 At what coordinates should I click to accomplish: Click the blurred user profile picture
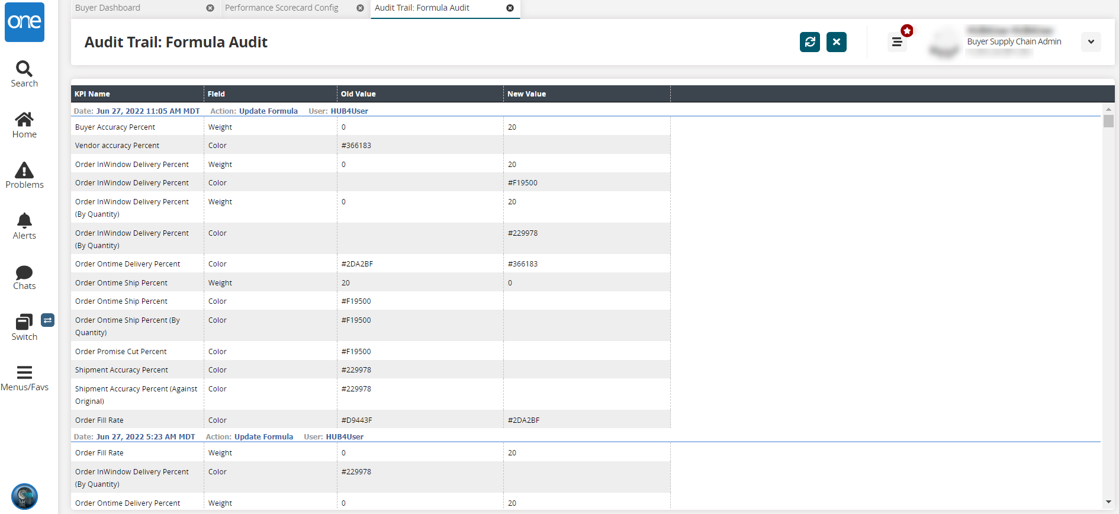(x=945, y=42)
